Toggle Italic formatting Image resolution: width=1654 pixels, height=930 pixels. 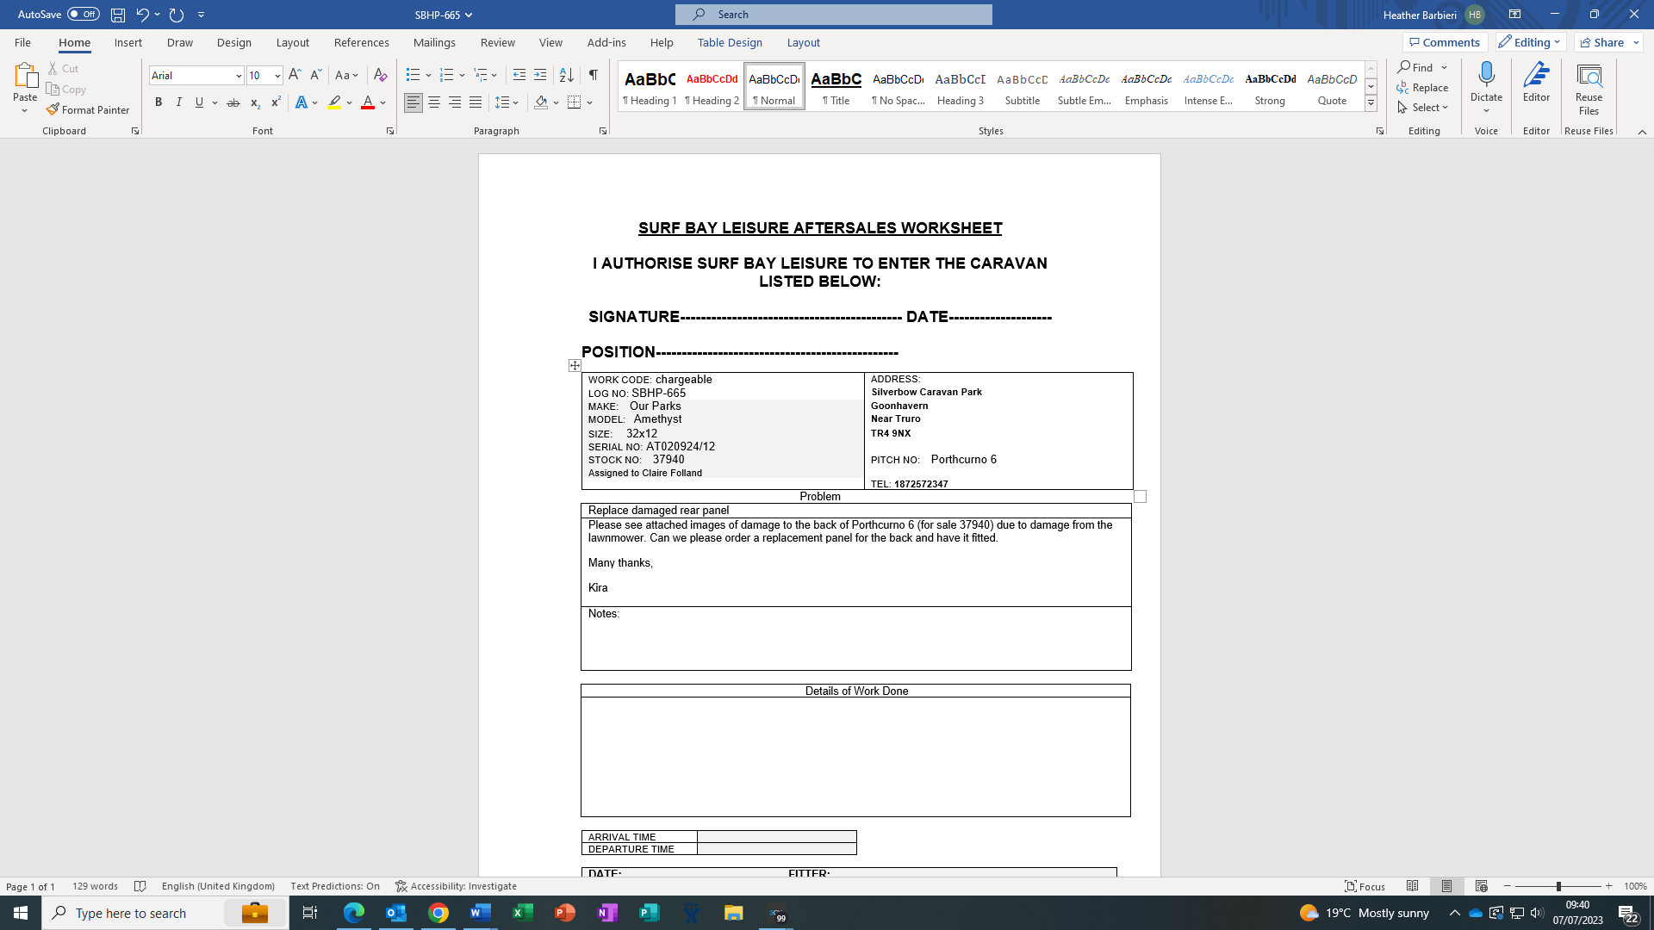[179, 102]
